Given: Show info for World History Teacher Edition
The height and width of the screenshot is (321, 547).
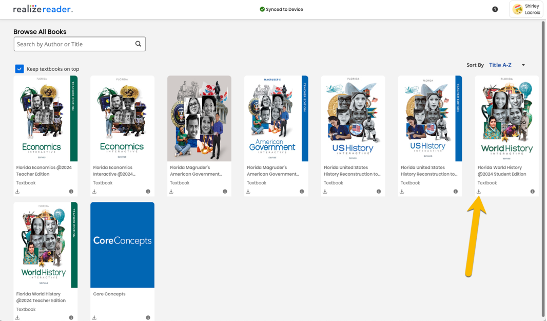Looking at the screenshot, I should [x=71, y=317].
